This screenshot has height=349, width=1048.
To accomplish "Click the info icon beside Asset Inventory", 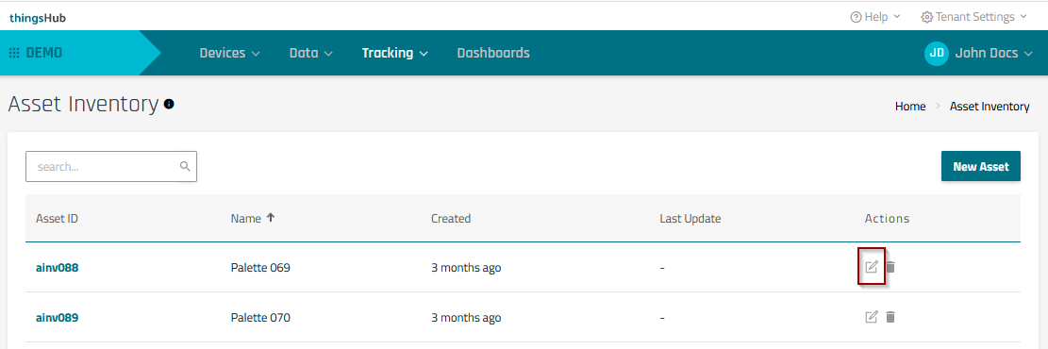I will (x=169, y=105).
